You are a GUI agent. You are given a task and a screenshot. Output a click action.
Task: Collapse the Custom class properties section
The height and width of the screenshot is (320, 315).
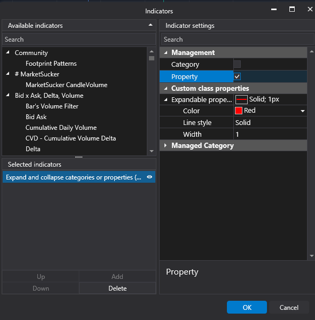pyautogui.click(x=166, y=88)
